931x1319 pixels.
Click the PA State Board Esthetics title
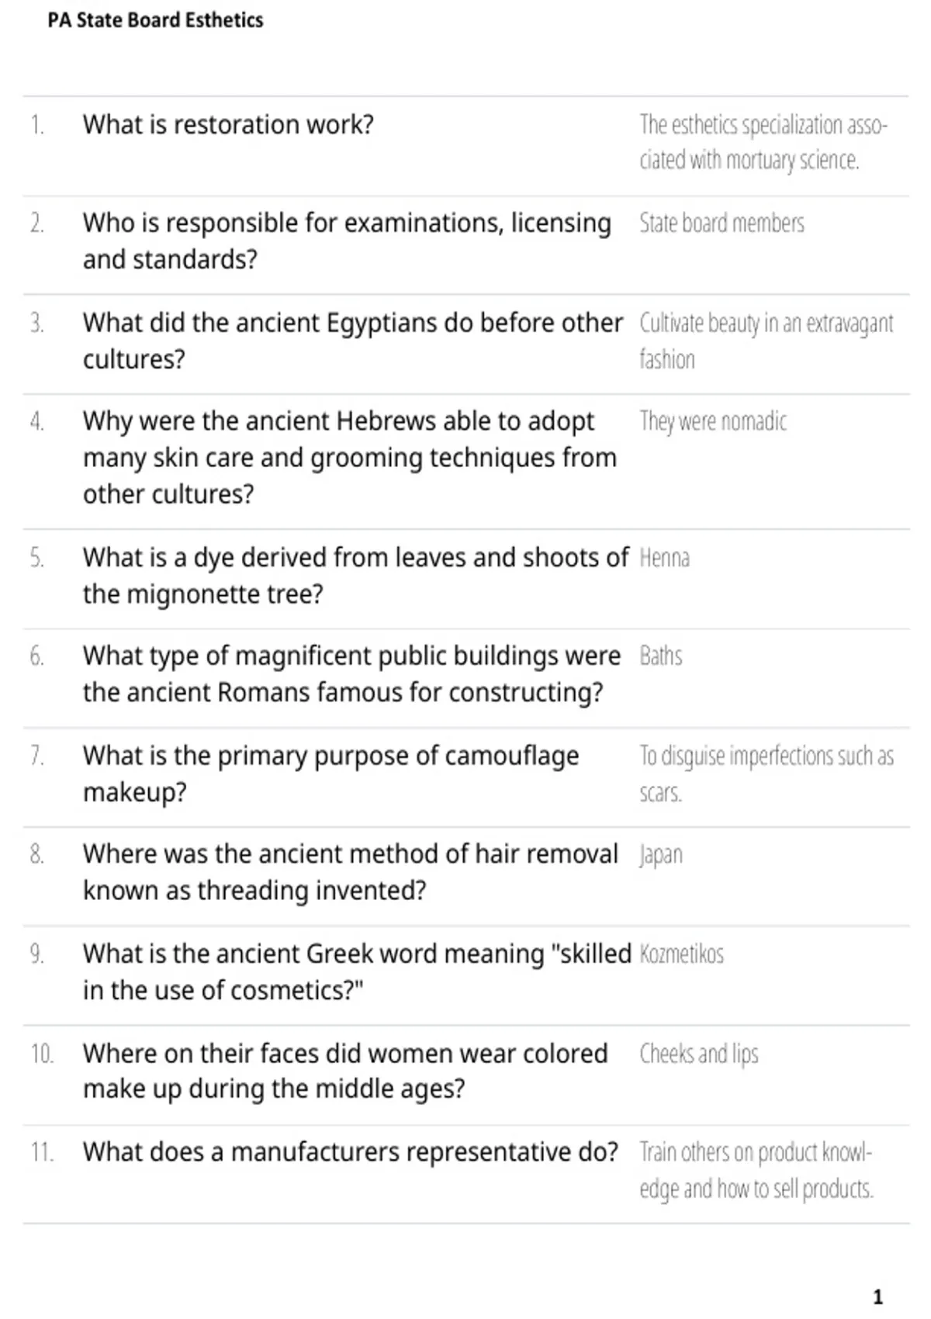tap(155, 20)
